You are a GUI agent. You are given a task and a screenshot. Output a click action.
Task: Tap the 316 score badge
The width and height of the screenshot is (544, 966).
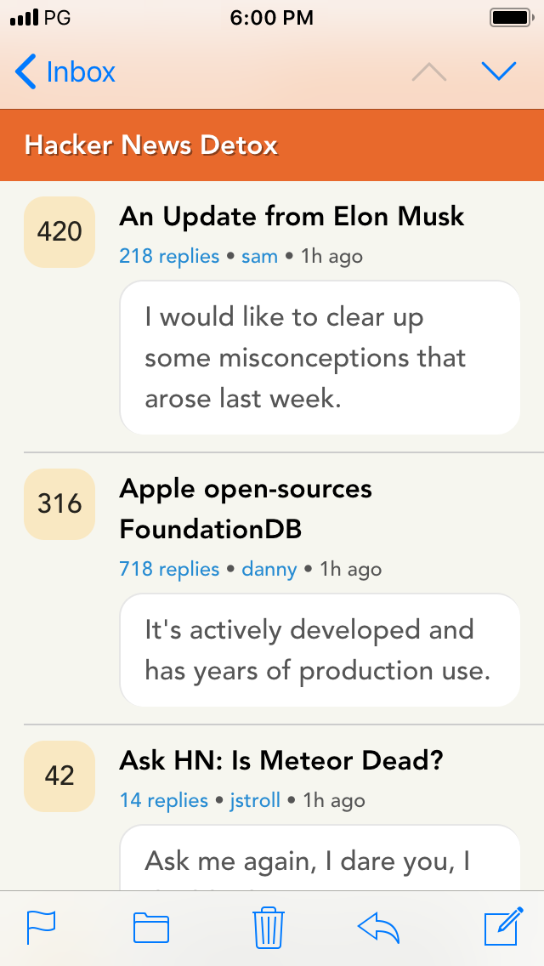(59, 504)
